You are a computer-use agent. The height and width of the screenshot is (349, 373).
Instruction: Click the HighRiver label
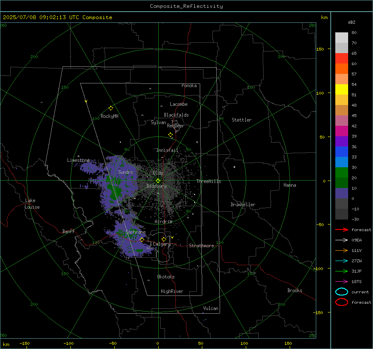pos(172,291)
